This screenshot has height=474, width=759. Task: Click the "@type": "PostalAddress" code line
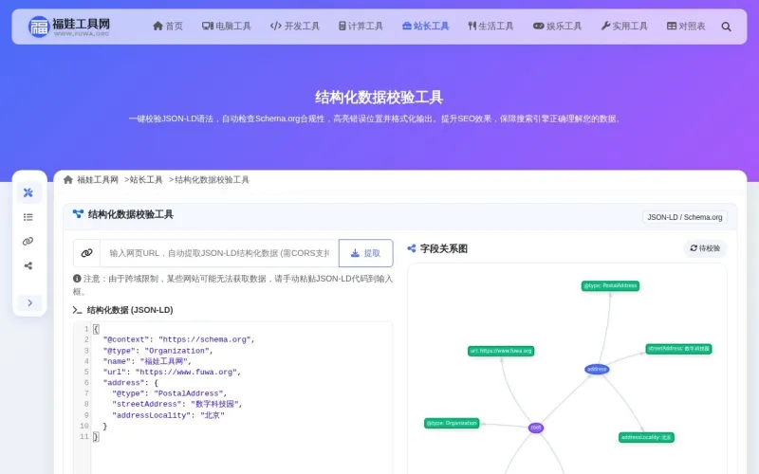(170, 393)
